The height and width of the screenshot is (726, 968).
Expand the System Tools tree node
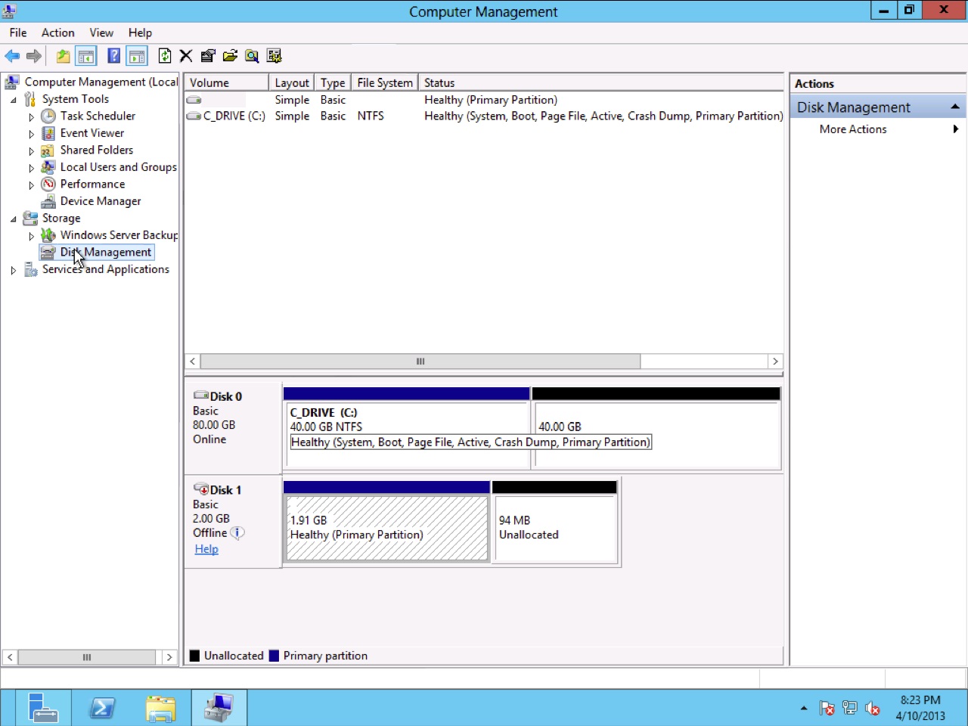(x=13, y=98)
